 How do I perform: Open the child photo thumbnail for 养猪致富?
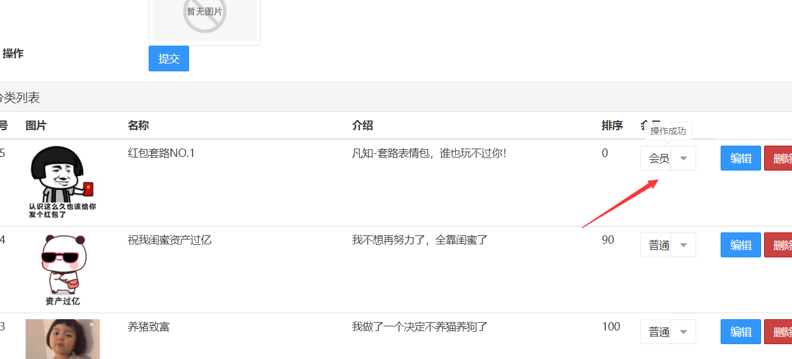[62, 339]
